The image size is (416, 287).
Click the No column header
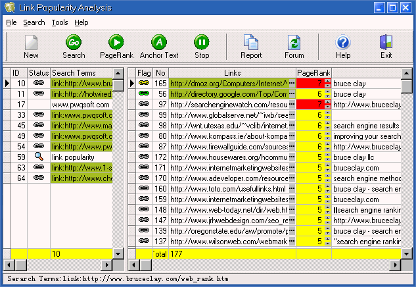(160, 73)
